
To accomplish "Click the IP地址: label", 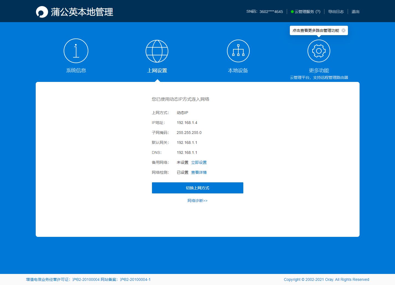I will coord(158,123).
